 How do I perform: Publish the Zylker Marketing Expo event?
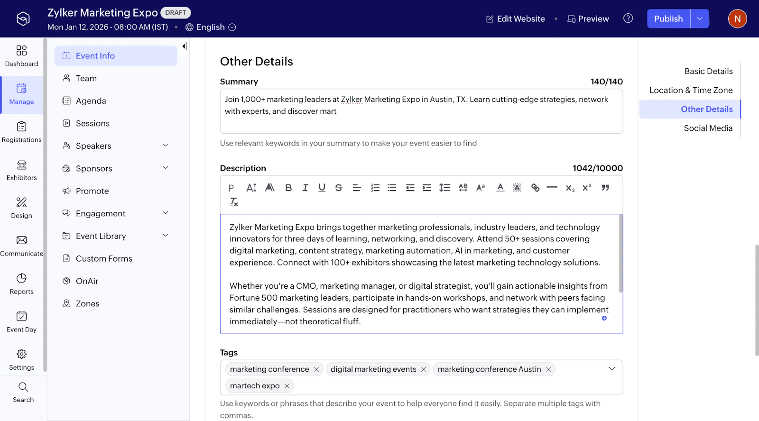668,18
